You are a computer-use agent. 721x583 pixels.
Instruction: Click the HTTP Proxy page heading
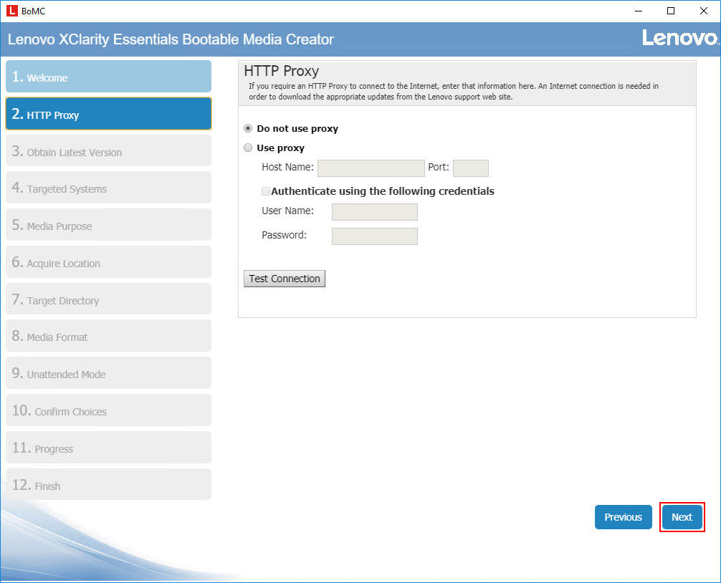tap(282, 71)
